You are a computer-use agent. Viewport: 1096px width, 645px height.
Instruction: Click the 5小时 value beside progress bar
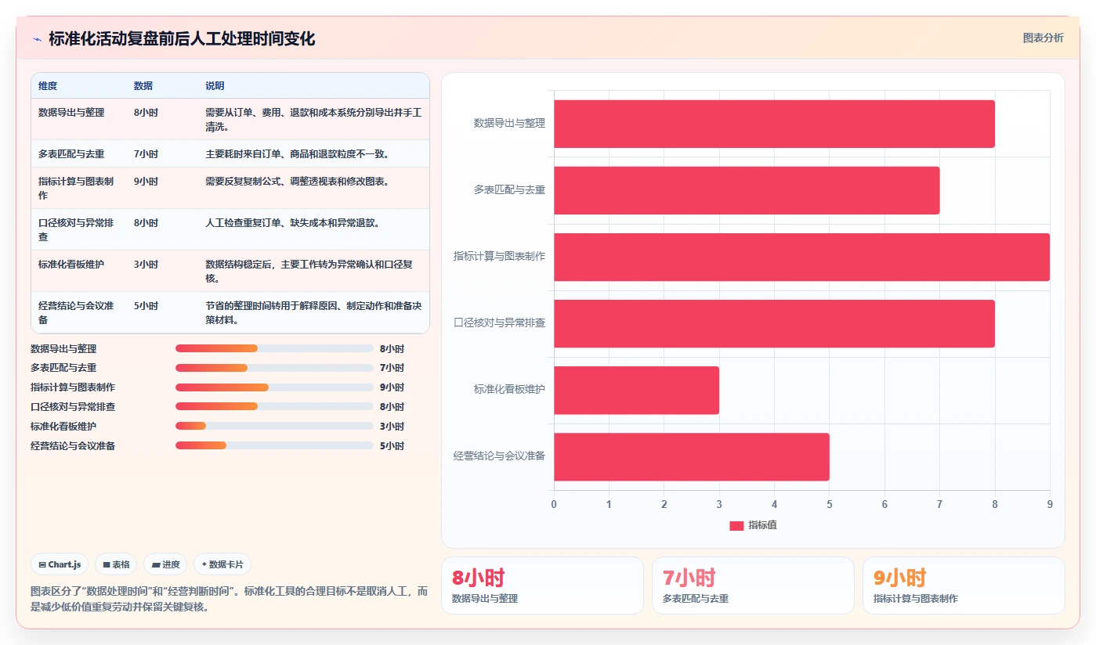392,446
